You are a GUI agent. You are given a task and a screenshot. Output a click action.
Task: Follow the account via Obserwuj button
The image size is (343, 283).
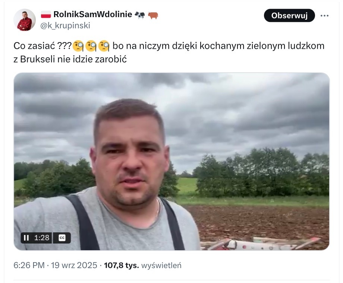point(289,16)
